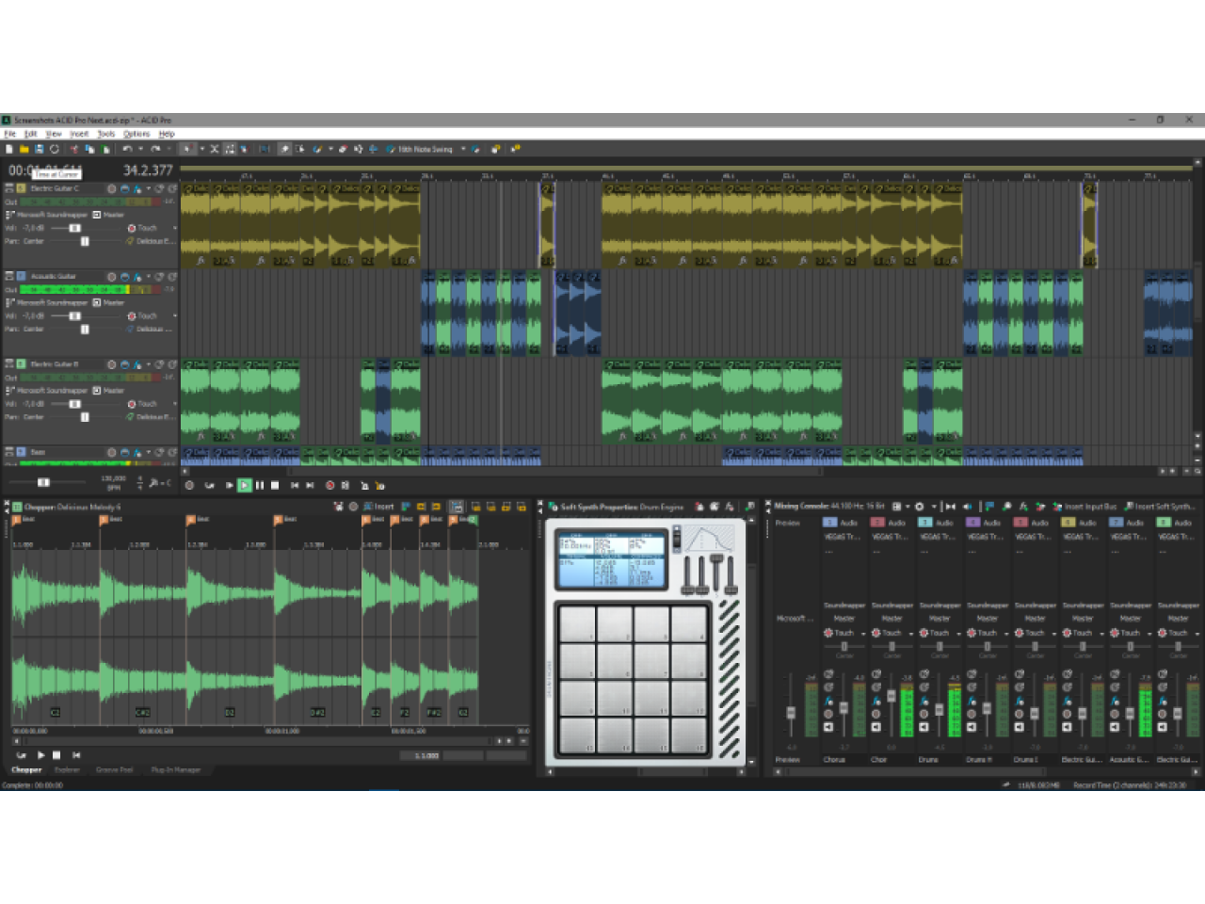
Task: Open Mixing Console settings gear icon
Action: pos(920,507)
